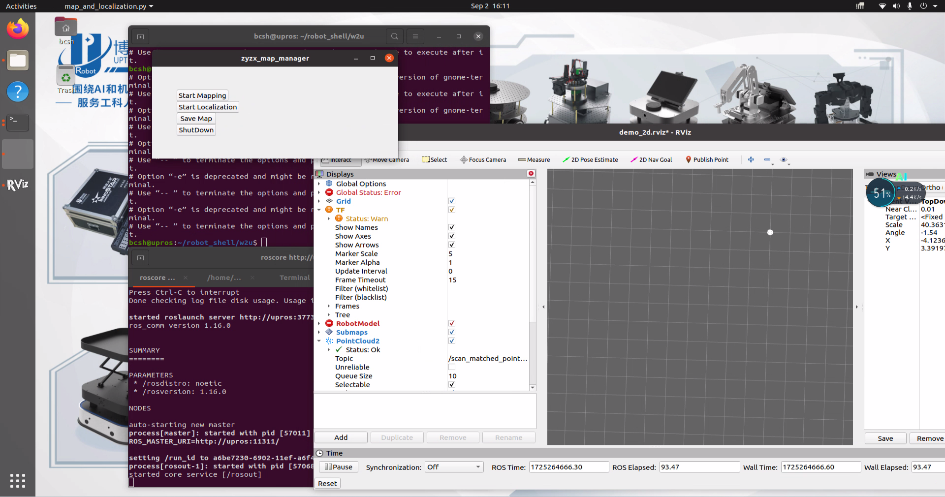The image size is (945, 497).
Task: Switch to the /home/... terminal tab
Action: click(x=224, y=278)
